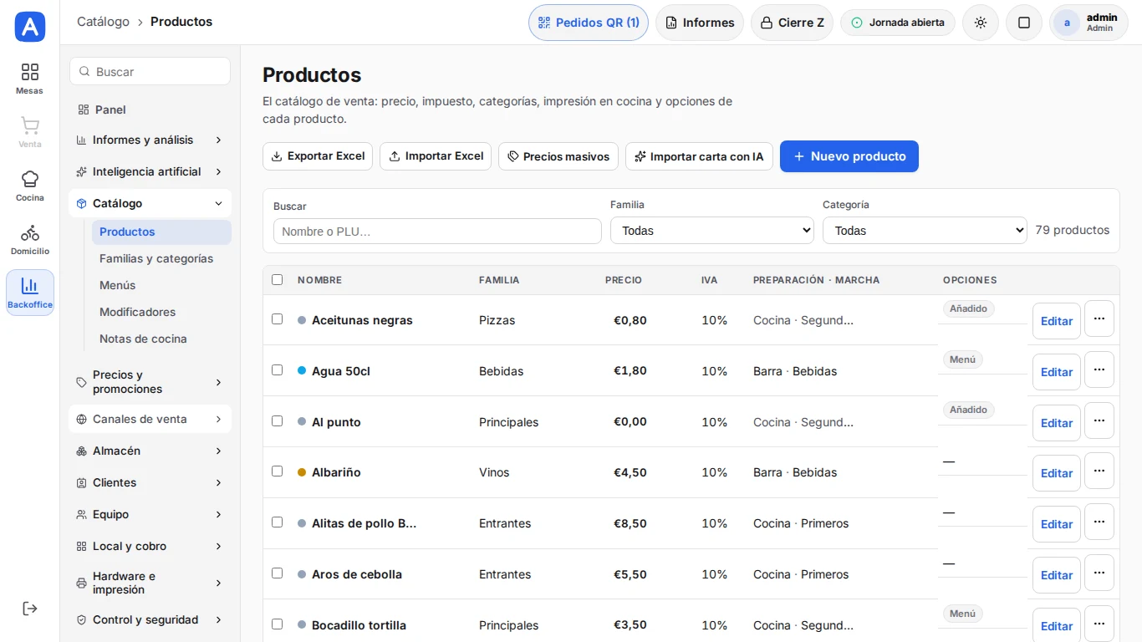1142x642 pixels.
Task: Click the Nuevo producto button
Action: (x=849, y=156)
